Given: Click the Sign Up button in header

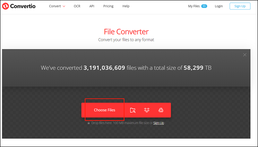Looking at the screenshot, I should (x=240, y=6).
